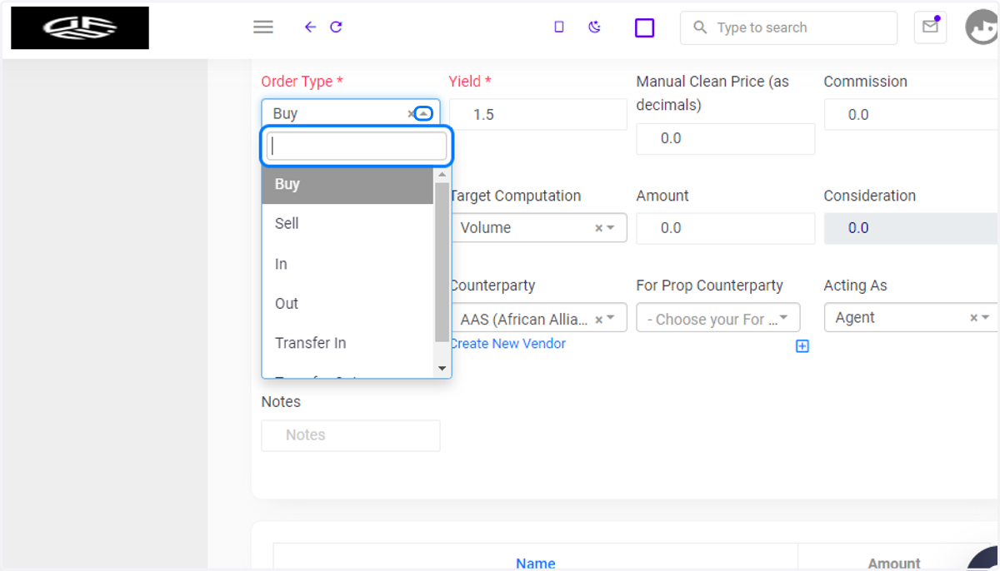Go back with the left arrow icon
This screenshot has height=571, width=1000.
[x=310, y=27]
